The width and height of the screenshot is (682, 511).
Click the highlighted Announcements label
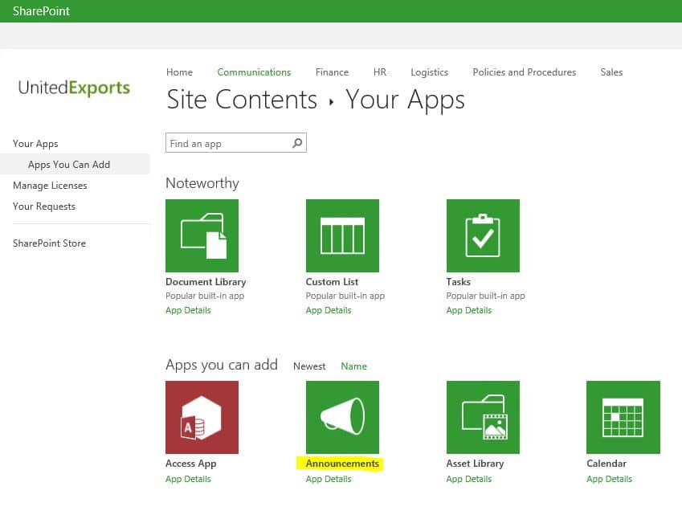point(342,464)
